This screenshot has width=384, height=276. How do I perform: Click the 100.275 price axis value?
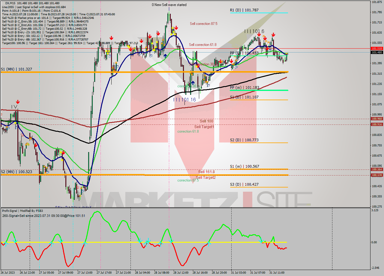377,207
